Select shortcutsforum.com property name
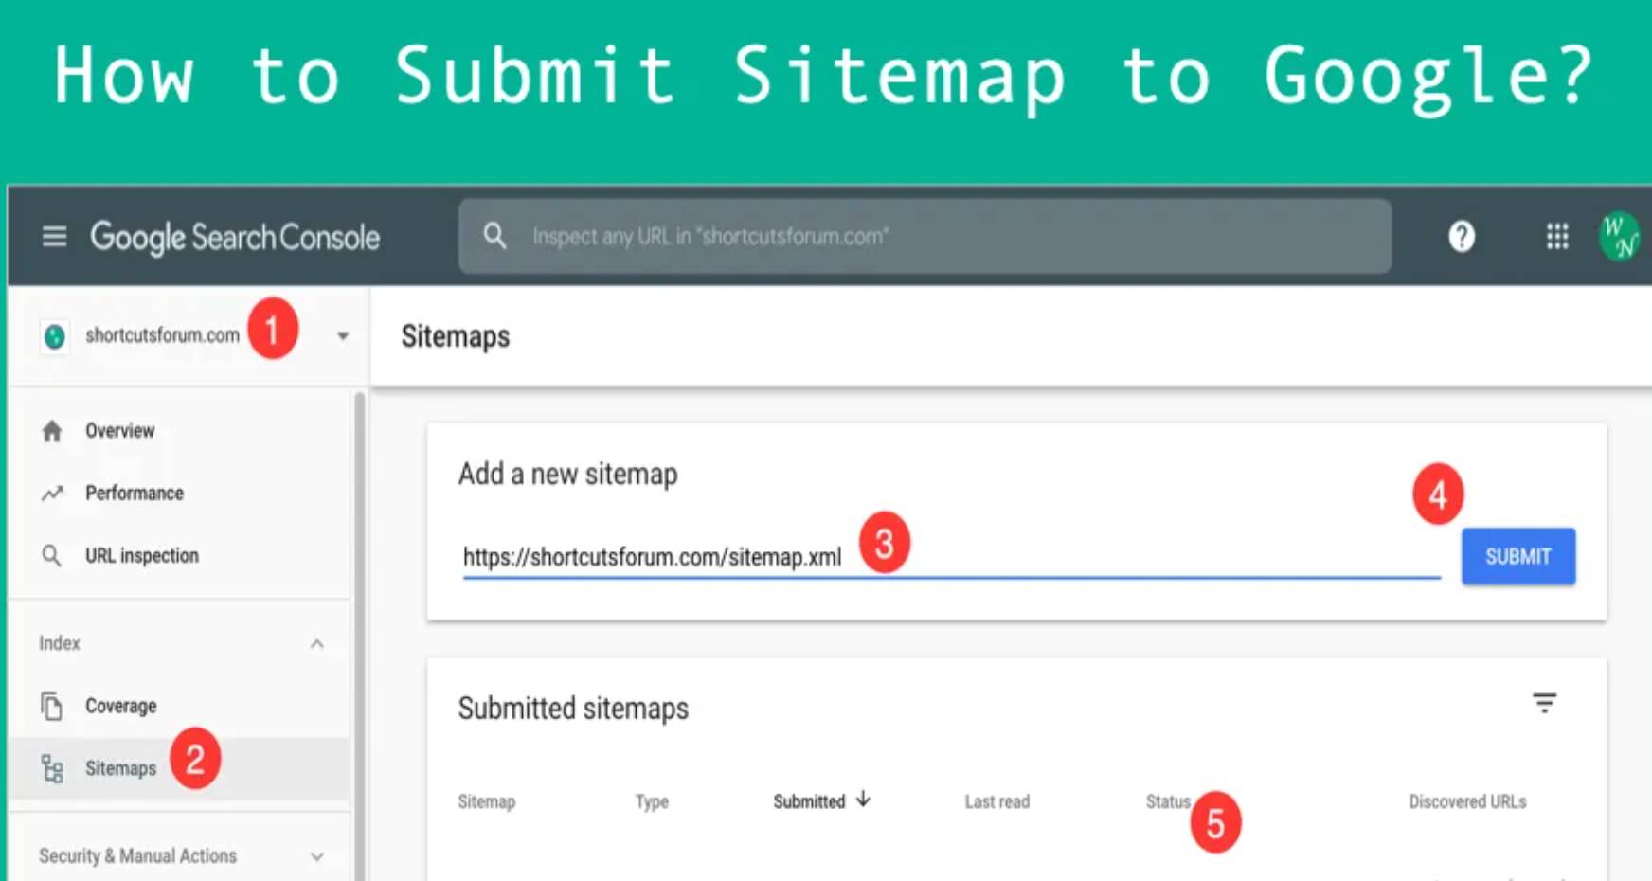Image resolution: width=1652 pixels, height=881 pixels. pos(162,335)
